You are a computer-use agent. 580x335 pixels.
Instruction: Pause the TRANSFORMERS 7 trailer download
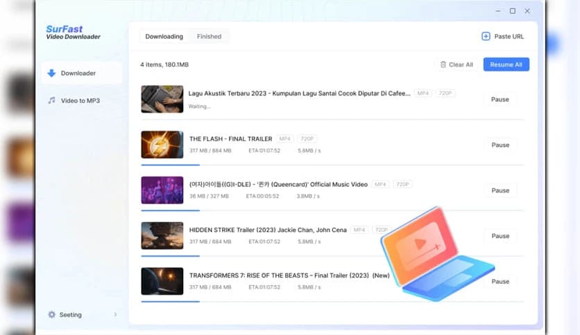pyautogui.click(x=500, y=281)
